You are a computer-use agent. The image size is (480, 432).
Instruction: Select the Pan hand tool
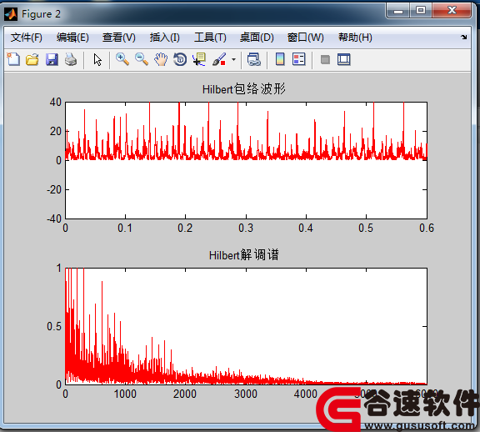161,59
